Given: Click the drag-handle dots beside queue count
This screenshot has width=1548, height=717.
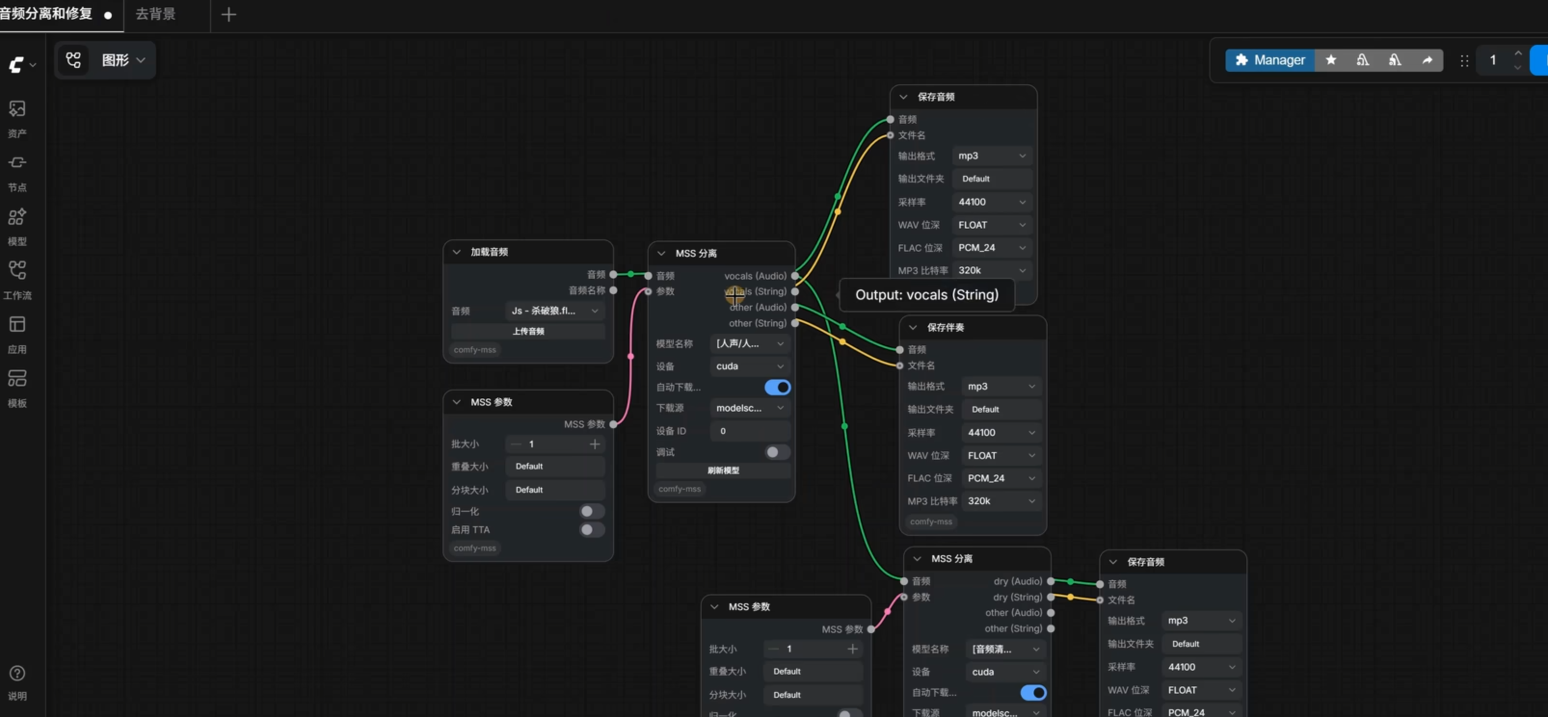Looking at the screenshot, I should coord(1465,61).
